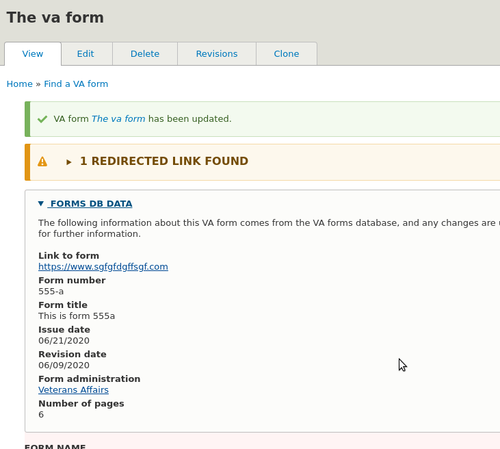This screenshot has width=500, height=449.
Task: Open the Revisions tab
Action: pyautogui.click(x=217, y=53)
